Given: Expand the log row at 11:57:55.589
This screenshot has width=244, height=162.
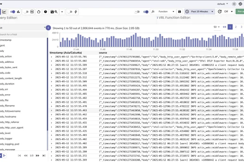Looking at the screenshot, I should [x=52, y=65].
